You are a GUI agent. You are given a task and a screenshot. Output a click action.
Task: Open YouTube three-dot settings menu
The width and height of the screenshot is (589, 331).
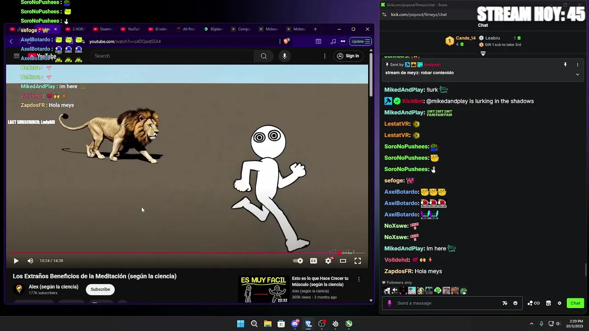point(325,56)
